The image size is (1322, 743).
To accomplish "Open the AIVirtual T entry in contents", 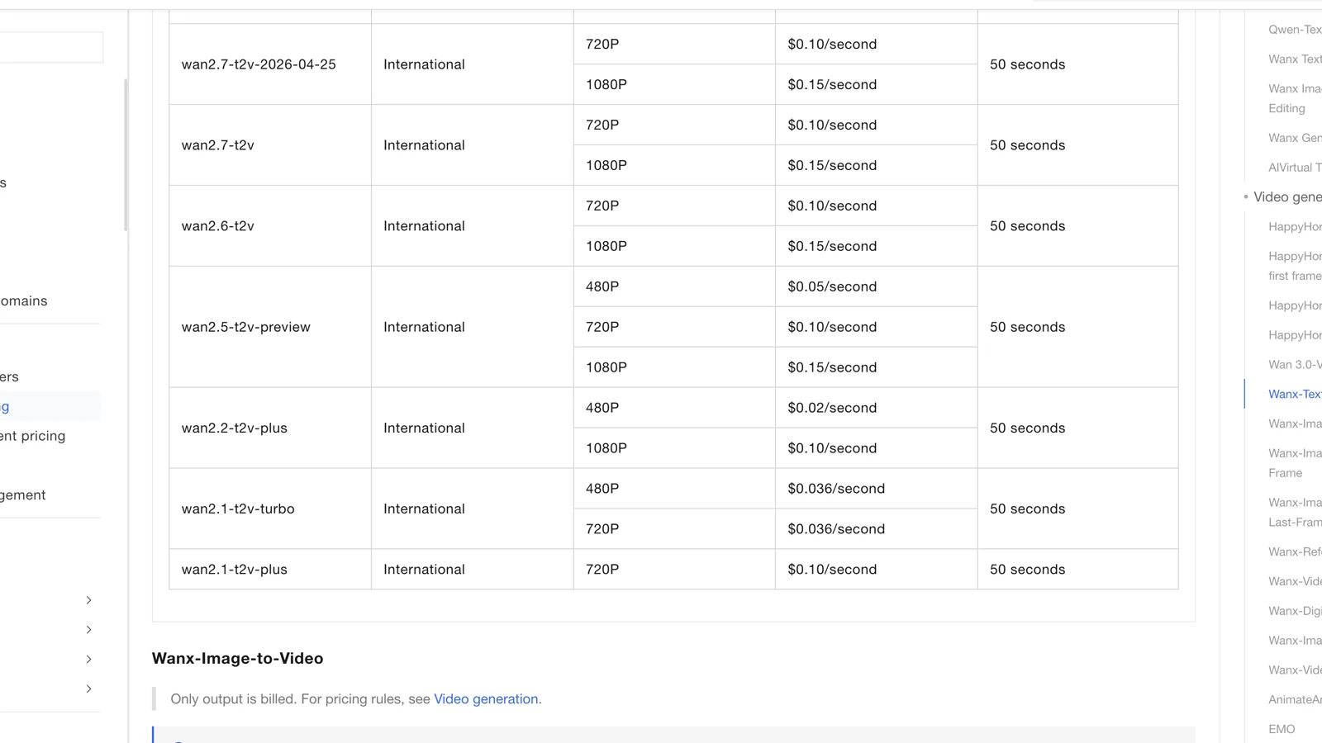I will pos(1295,168).
